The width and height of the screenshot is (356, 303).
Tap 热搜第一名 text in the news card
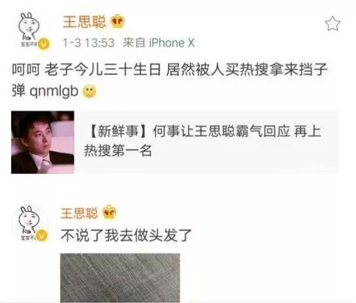[x=118, y=151]
